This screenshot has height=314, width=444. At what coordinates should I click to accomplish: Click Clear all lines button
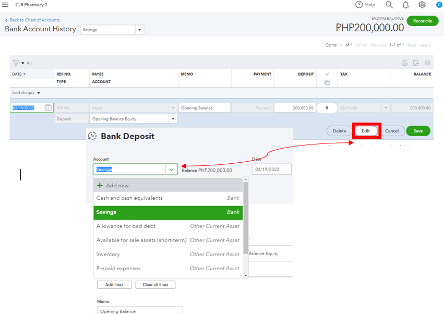tap(155, 285)
